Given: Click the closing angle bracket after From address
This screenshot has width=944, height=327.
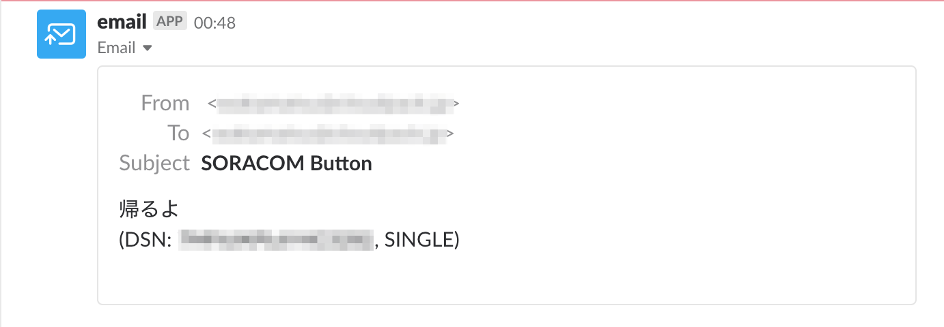Looking at the screenshot, I should (457, 104).
